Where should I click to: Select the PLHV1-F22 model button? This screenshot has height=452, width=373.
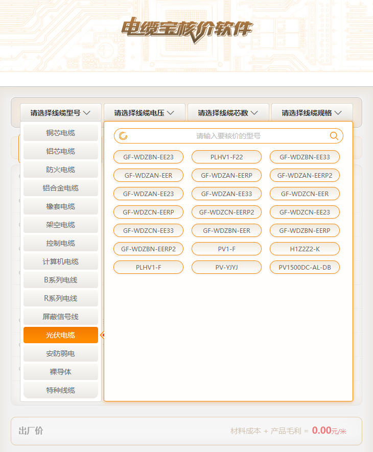click(x=226, y=157)
